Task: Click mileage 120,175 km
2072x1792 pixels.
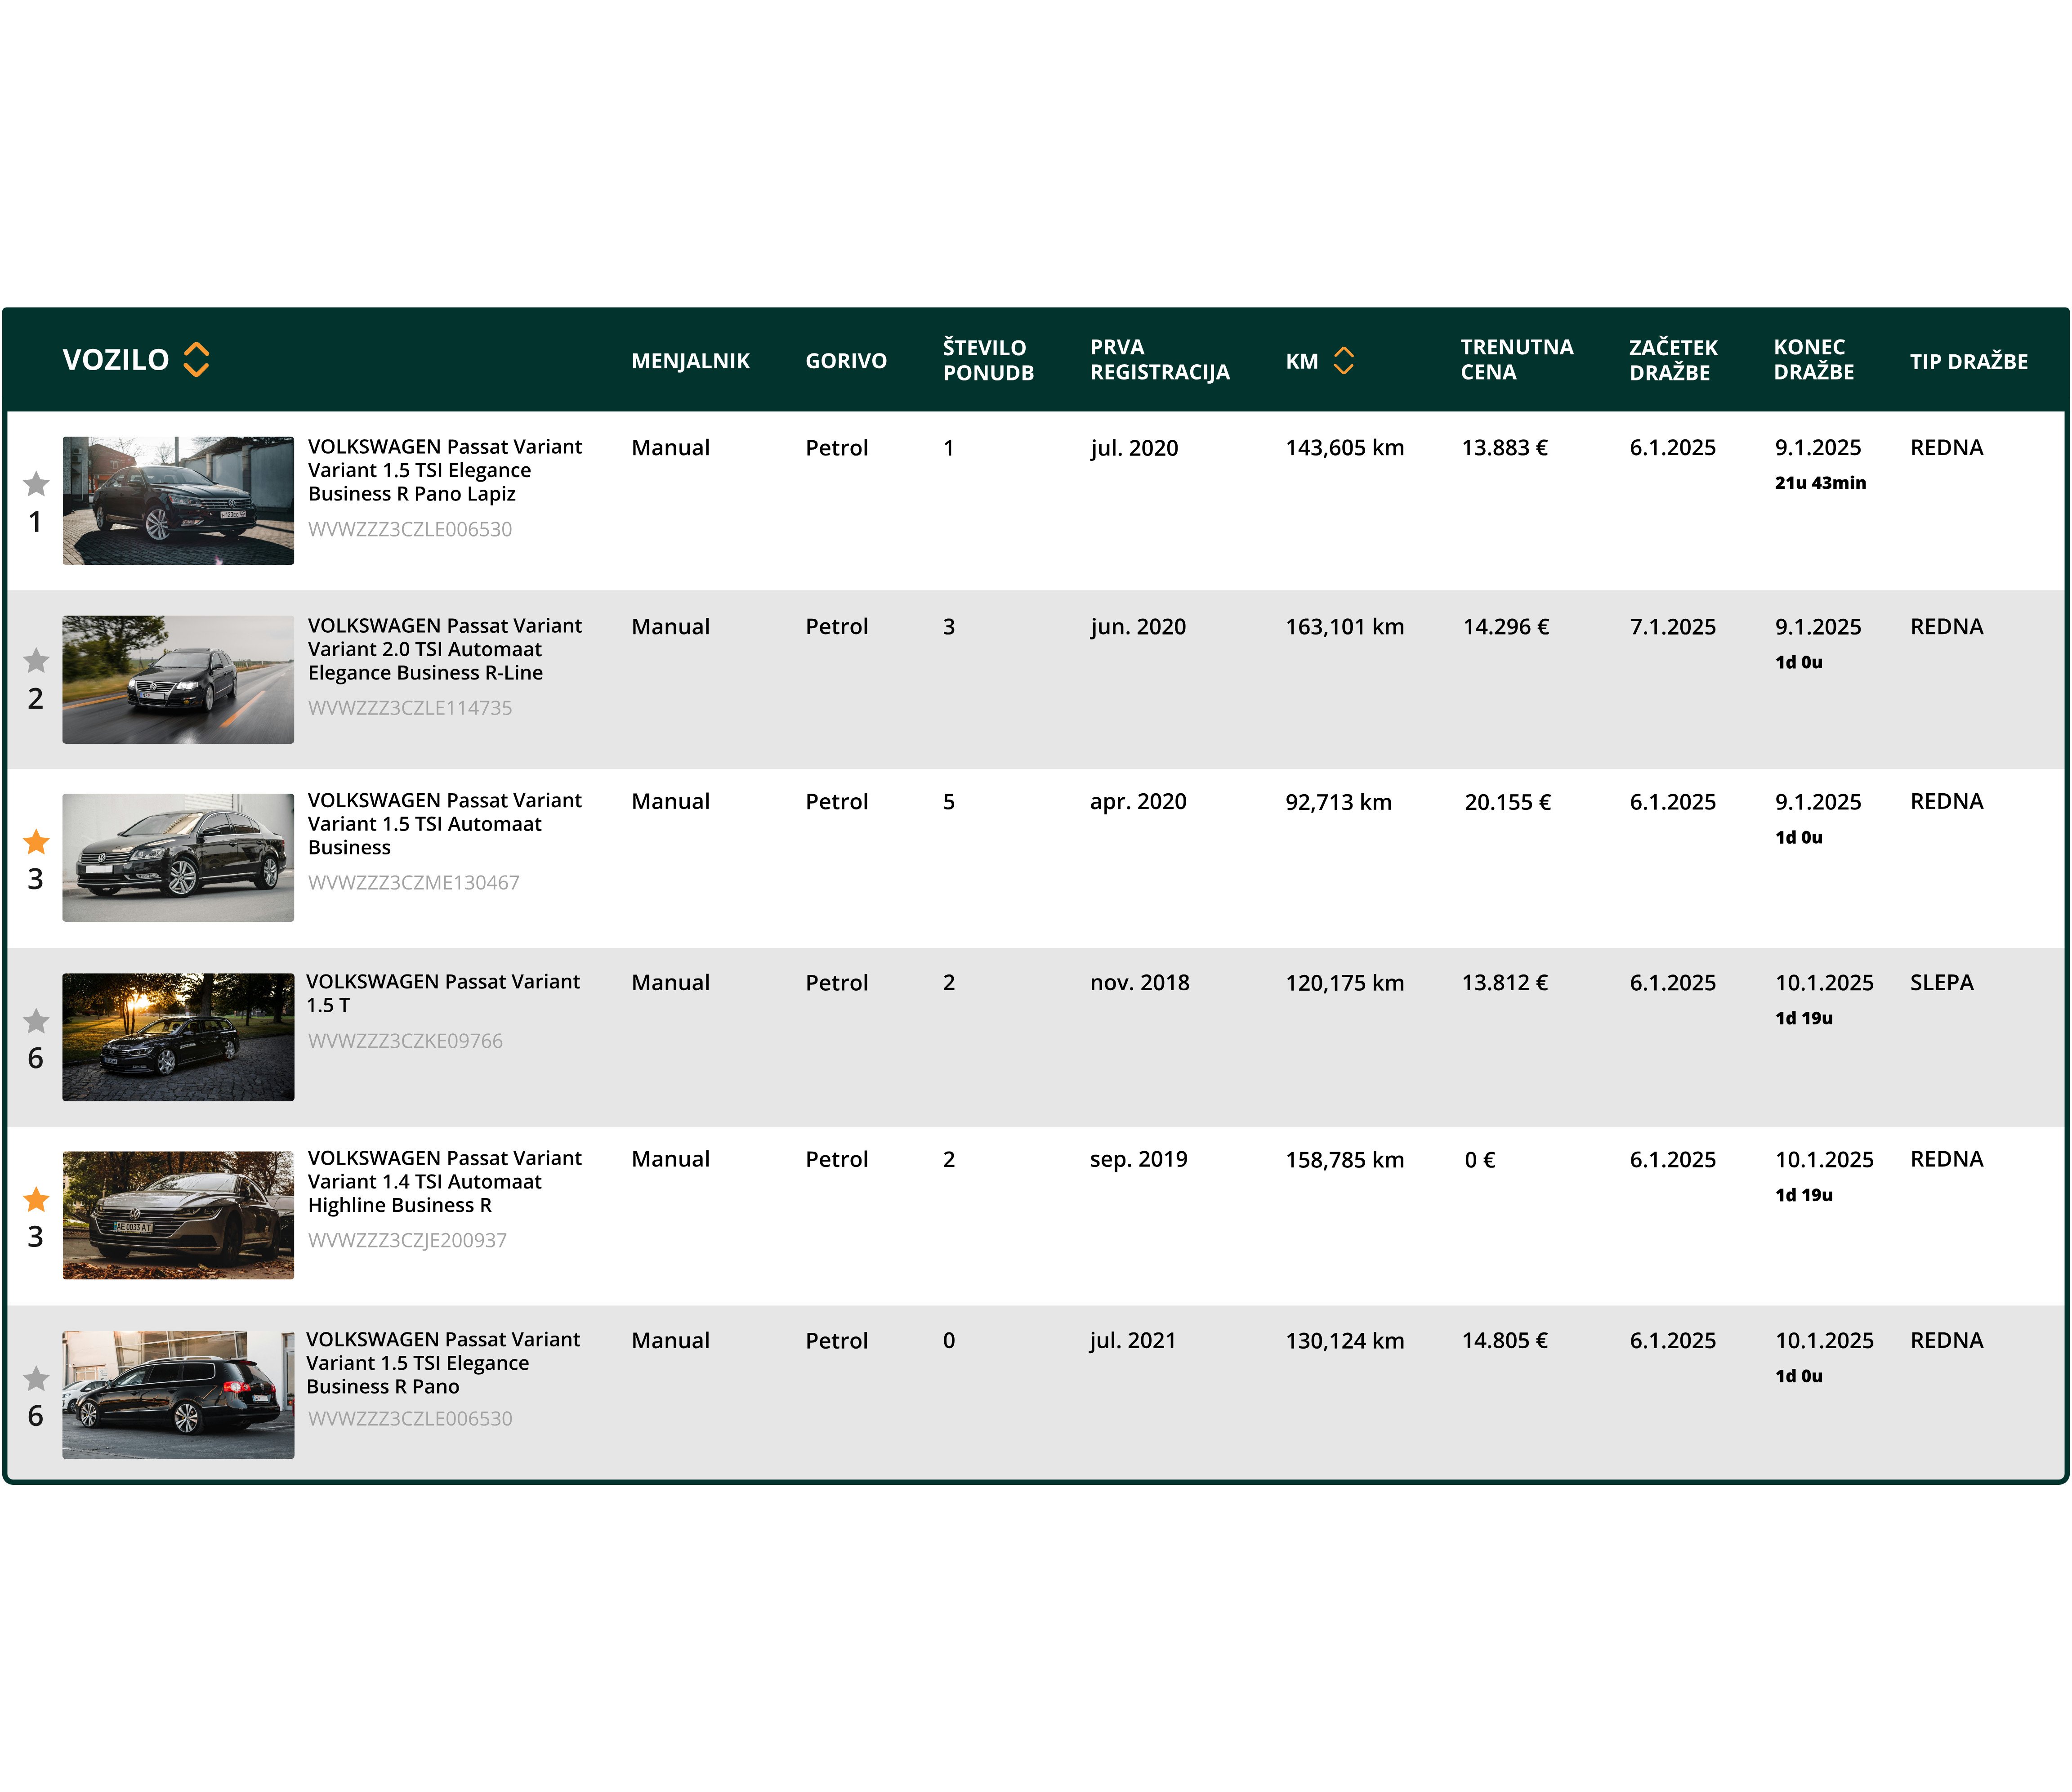Action: pyautogui.click(x=1345, y=983)
